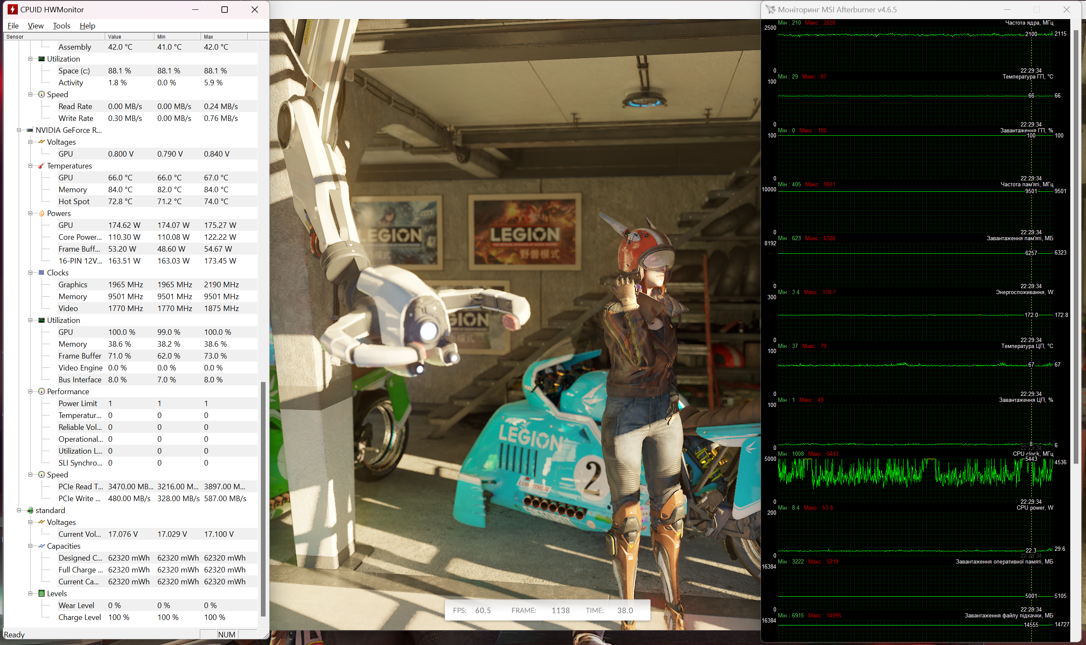Viewport: 1086px width, 645px height.
Task: Click the NVIDIA GeForce GPU device icon
Action: 30,130
